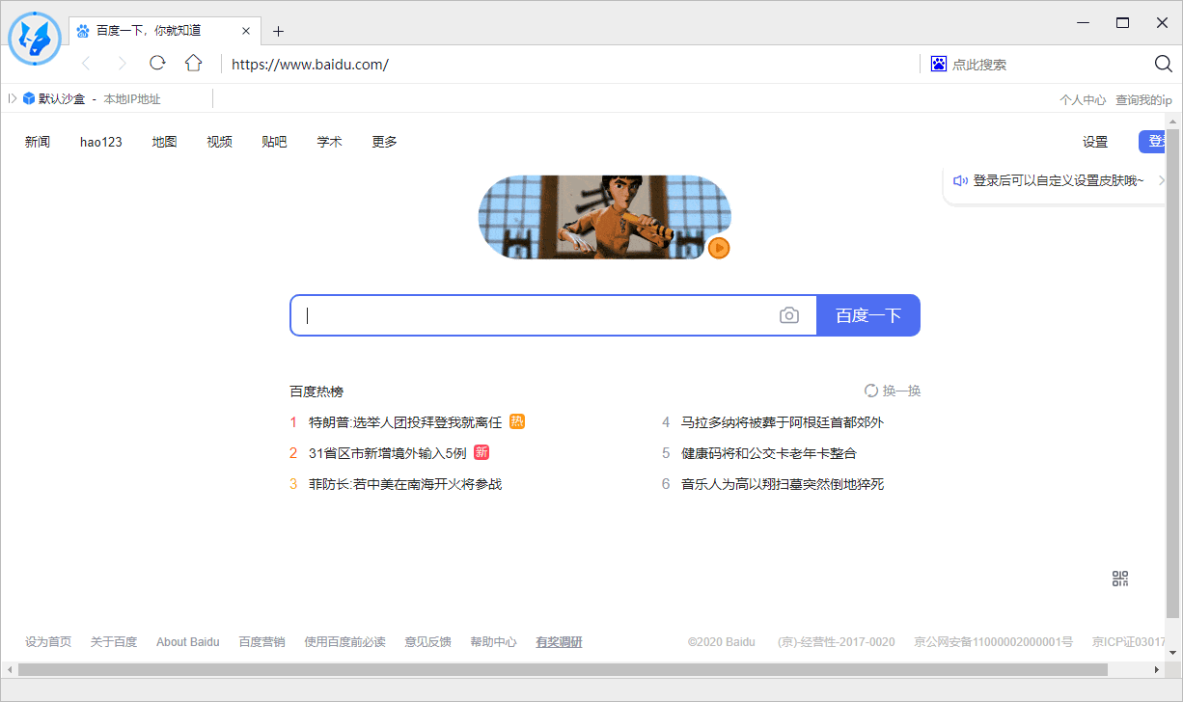The height and width of the screenshot is (702, 1183).
Task: Close the Baidu tab
Action: [x=246, y=31]
